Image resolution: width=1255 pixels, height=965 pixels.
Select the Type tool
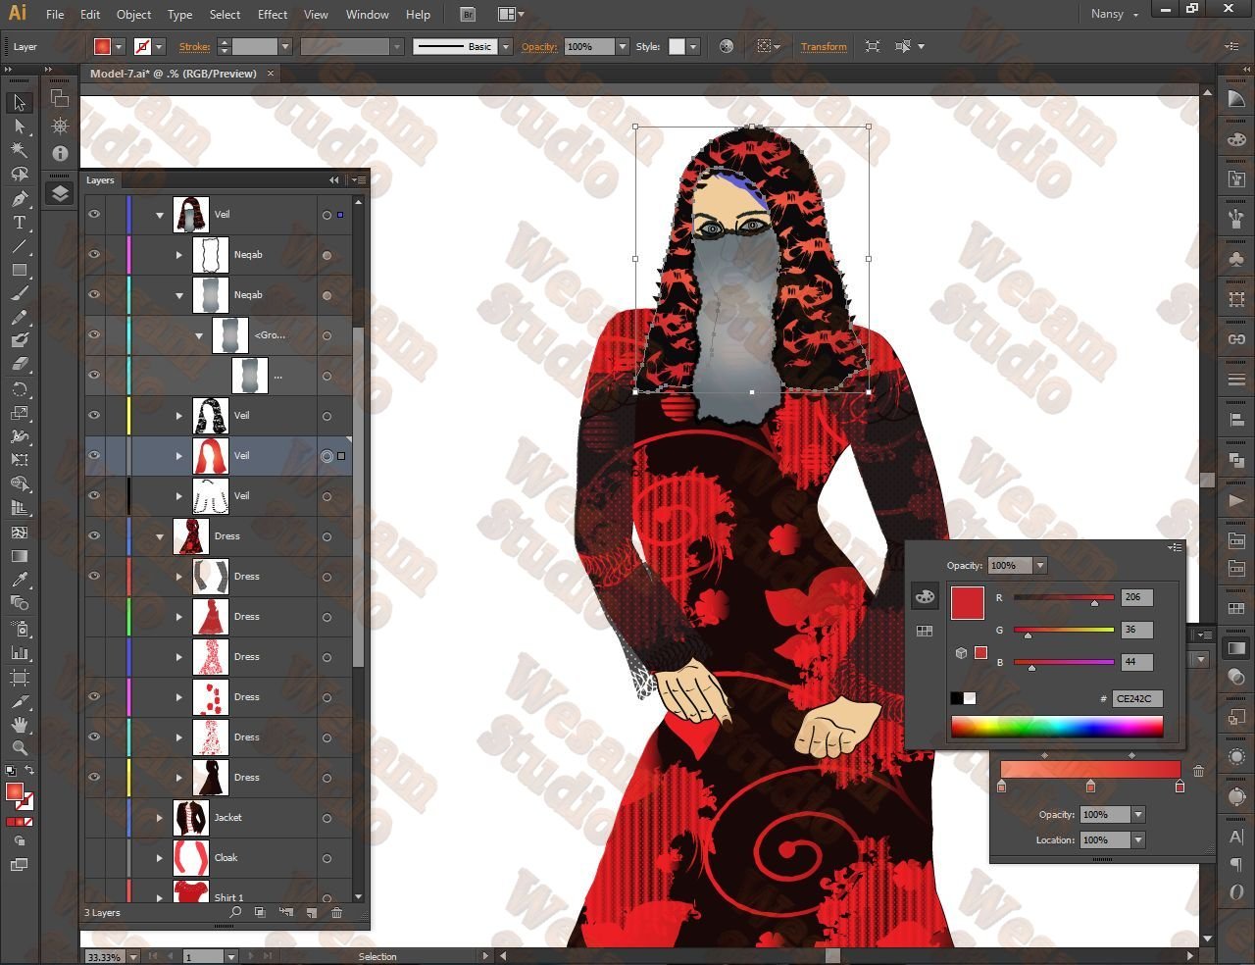point(20,223)
